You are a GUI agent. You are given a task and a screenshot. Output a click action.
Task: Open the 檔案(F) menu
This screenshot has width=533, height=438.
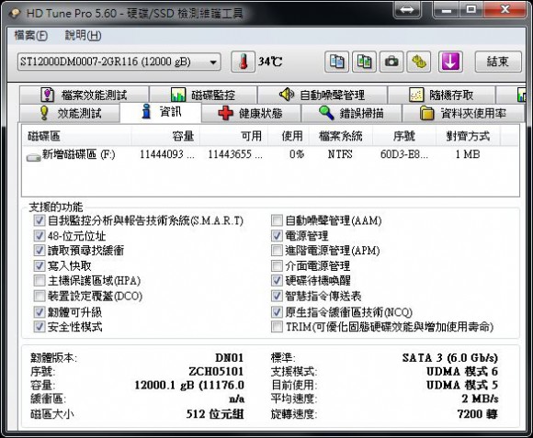(x=31, y=35)
